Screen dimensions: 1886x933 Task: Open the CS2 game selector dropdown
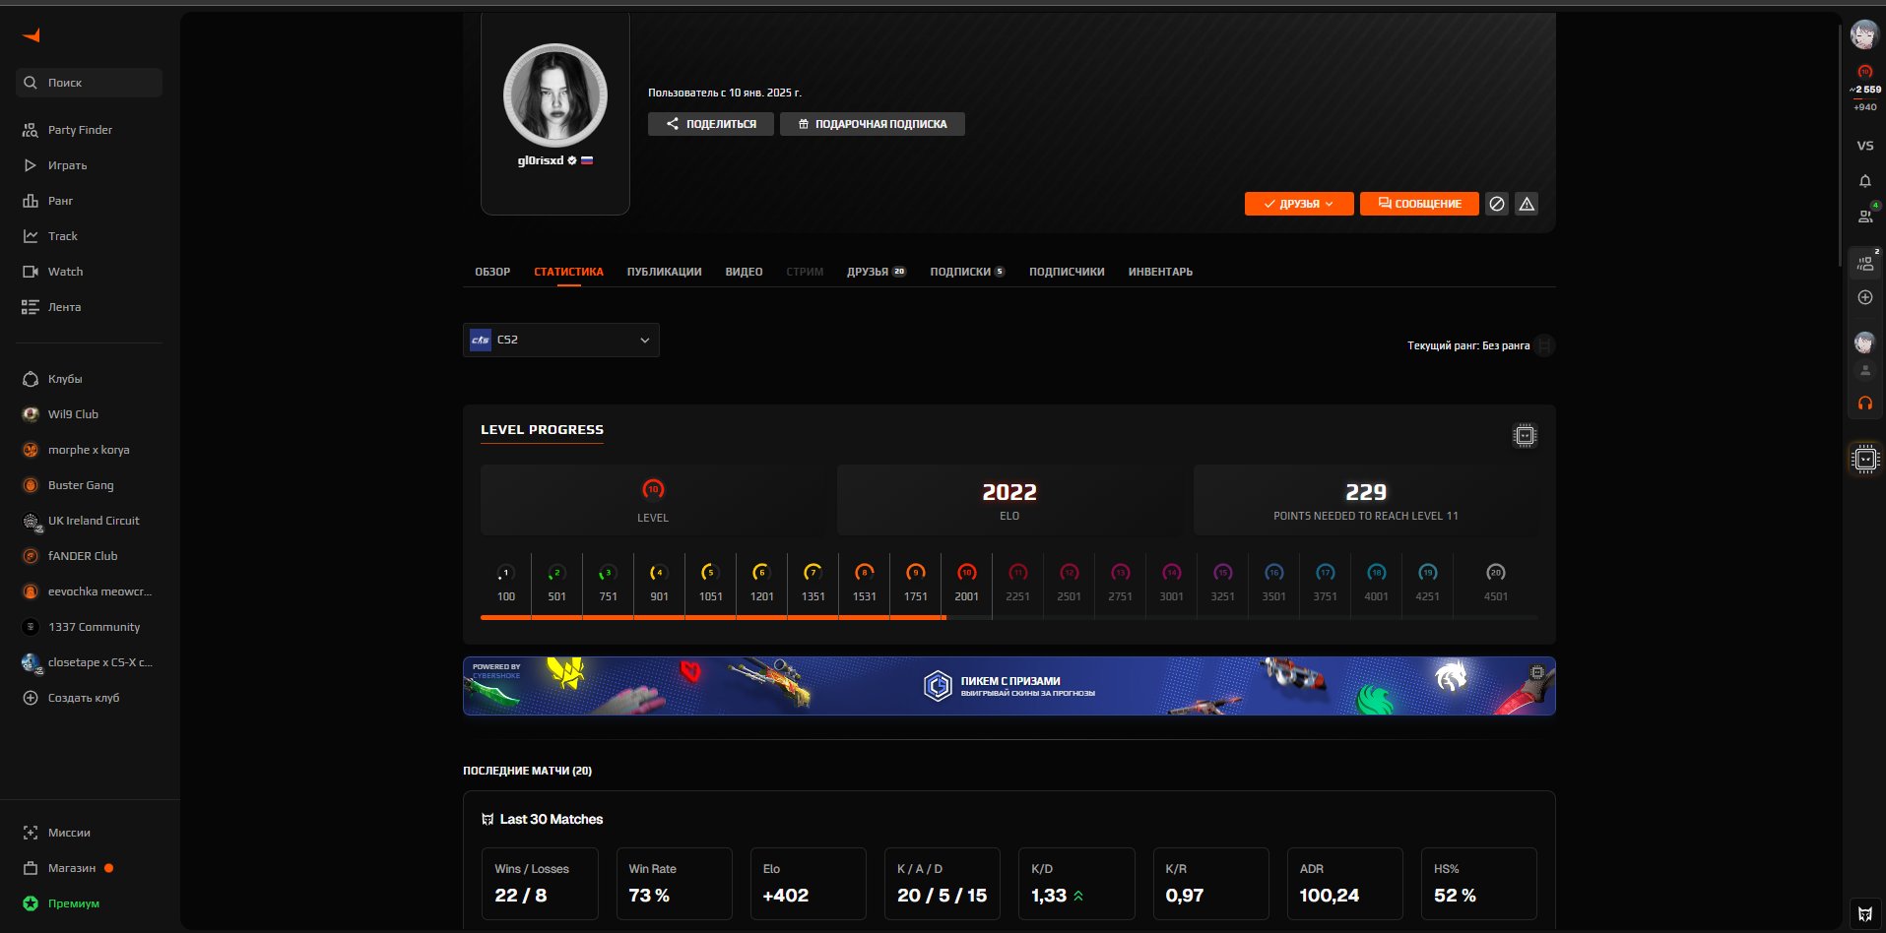tap(560, 340)
